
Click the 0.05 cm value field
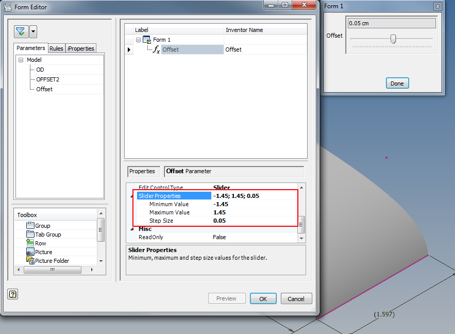[392, 23]
